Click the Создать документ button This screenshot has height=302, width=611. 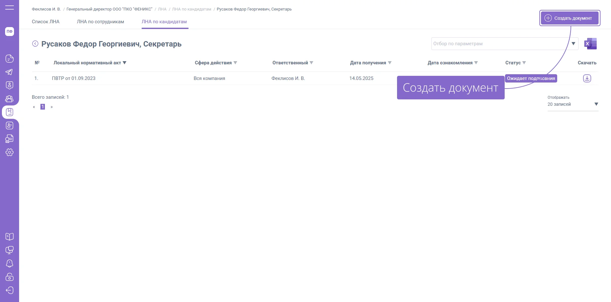click(569, 18)
